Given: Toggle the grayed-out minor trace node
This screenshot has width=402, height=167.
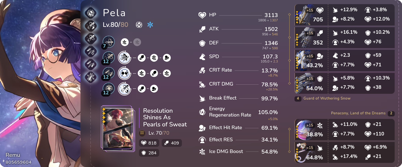Looking at the screenshot, I should tap(137, 42).
